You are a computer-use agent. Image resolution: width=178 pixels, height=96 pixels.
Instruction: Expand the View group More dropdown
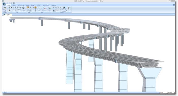tap(23, 9)
